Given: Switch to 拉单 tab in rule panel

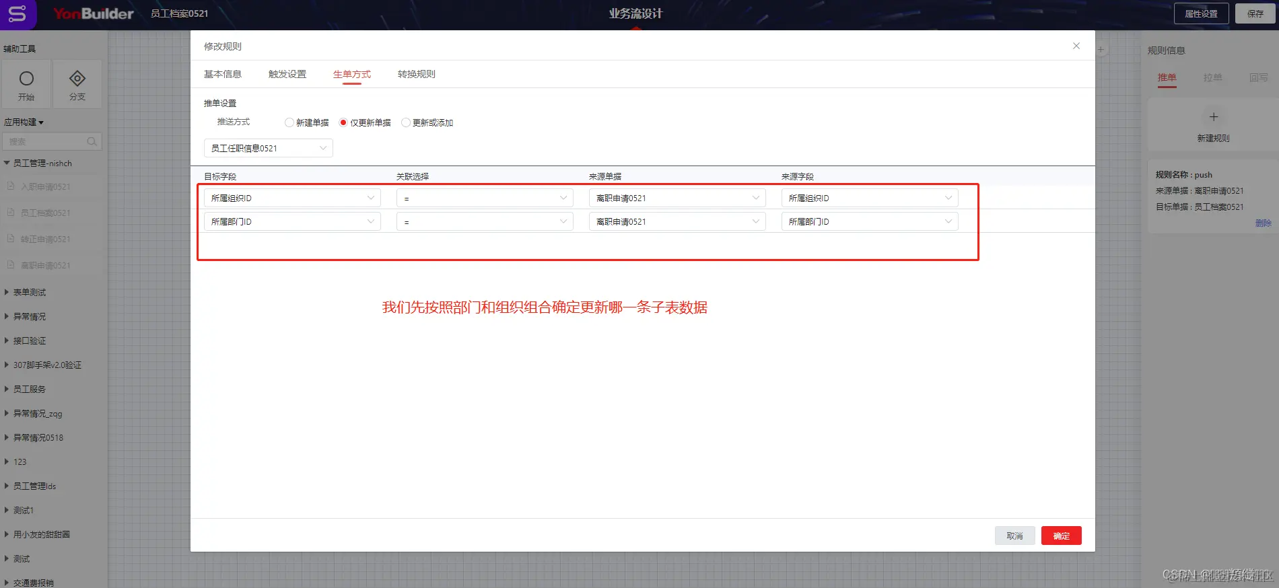Looking at the screenshot, I should pos(1213,77).
